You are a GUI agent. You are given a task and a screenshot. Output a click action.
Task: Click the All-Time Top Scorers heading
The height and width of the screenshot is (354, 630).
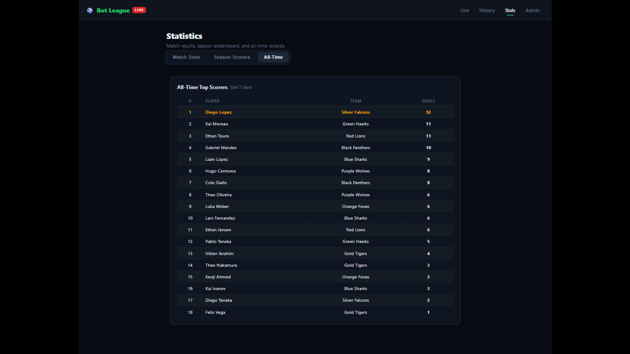[202, 87]
